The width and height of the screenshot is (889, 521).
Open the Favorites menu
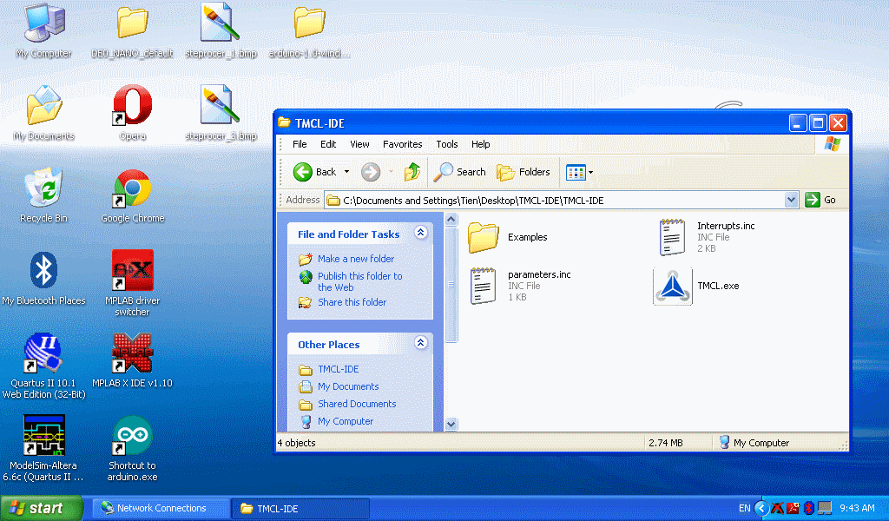[x=402, y=144]
